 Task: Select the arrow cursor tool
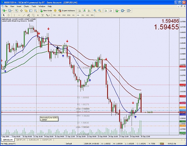(4, 15)
